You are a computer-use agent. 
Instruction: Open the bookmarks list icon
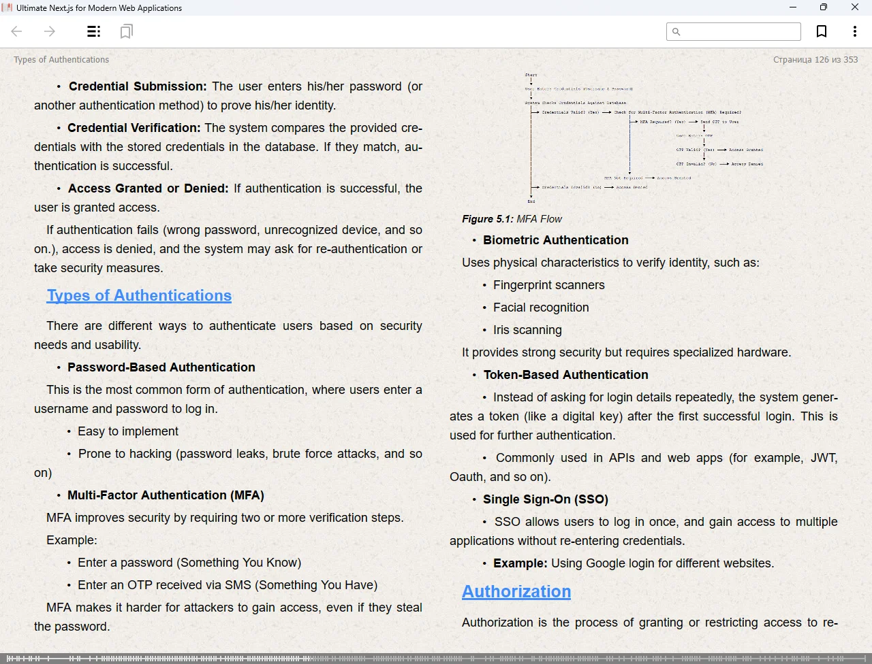[126, 31]
